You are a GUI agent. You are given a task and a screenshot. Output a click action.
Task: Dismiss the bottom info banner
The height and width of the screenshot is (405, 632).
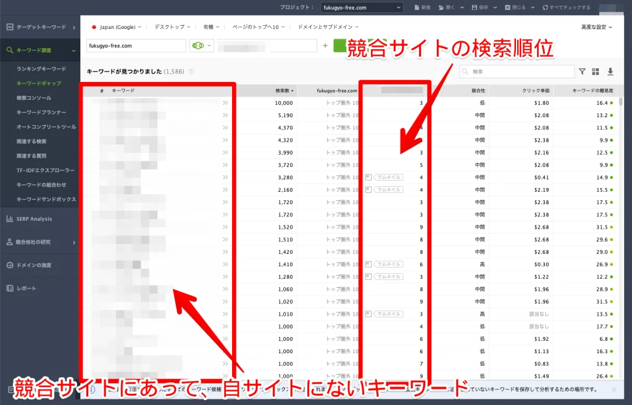(614, 390)
